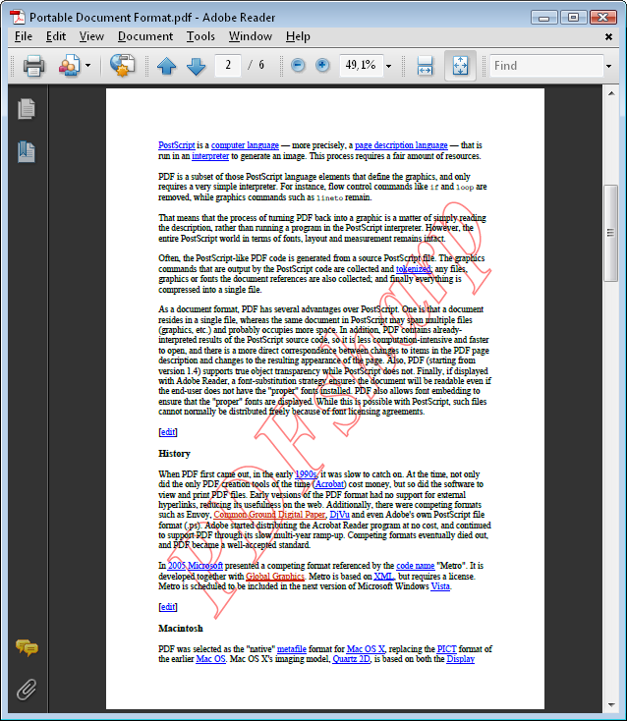Click the PostScript hyperlink in the document
The width and height of the screenshot is (627, 721).
[177, 145]
